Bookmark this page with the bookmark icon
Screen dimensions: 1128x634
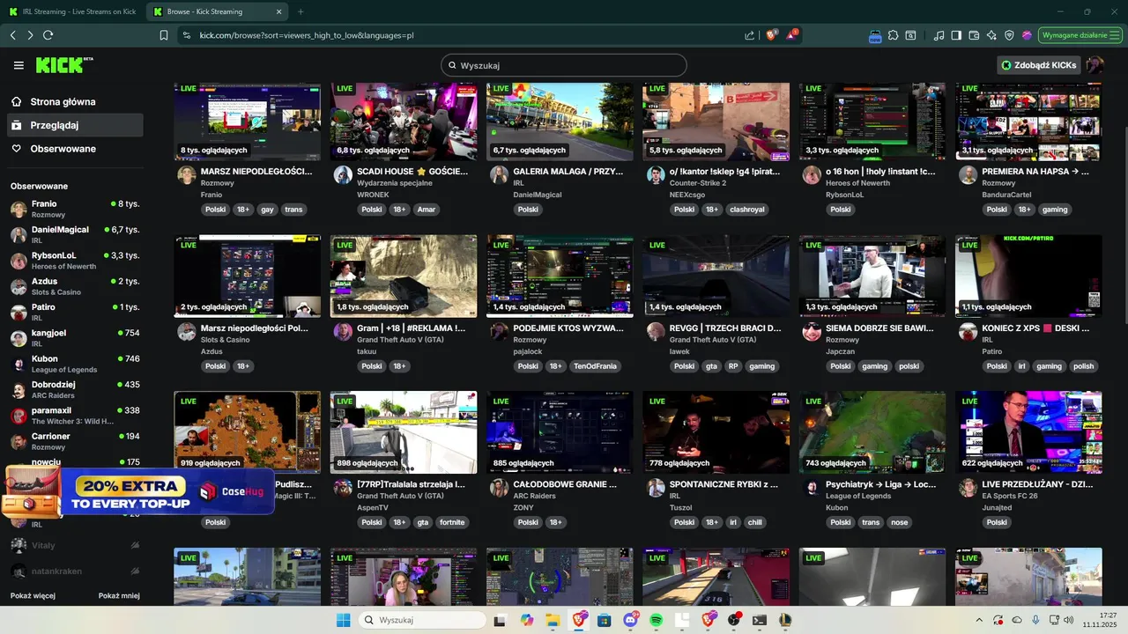click(x=164, y=35)
